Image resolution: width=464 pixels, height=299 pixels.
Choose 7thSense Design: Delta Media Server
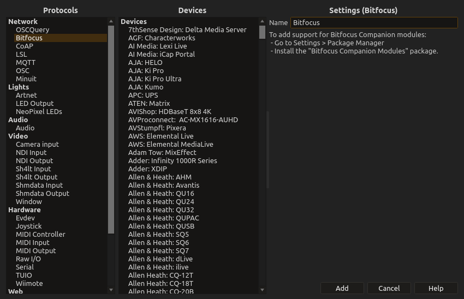[x=187, y=29]
